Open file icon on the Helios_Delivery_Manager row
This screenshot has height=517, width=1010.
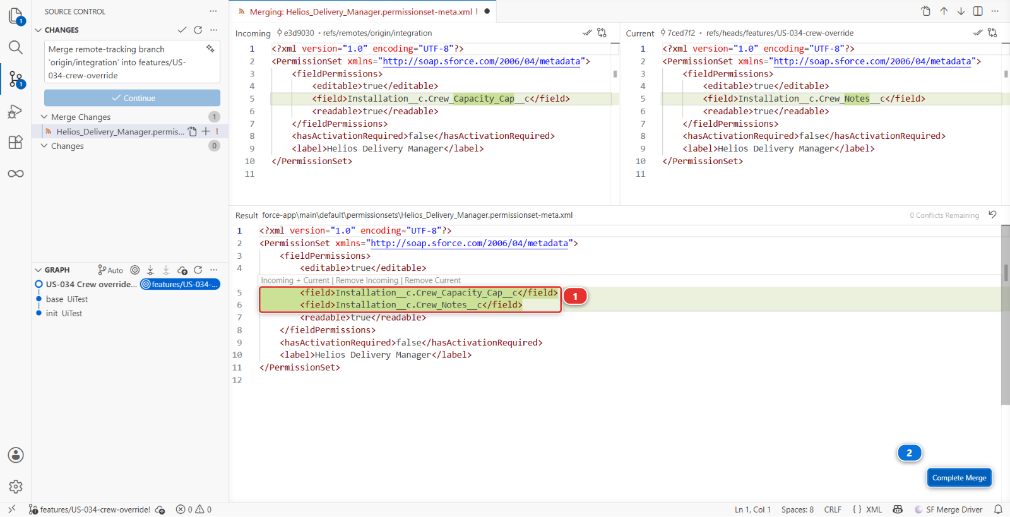click(x=193, y=131)
